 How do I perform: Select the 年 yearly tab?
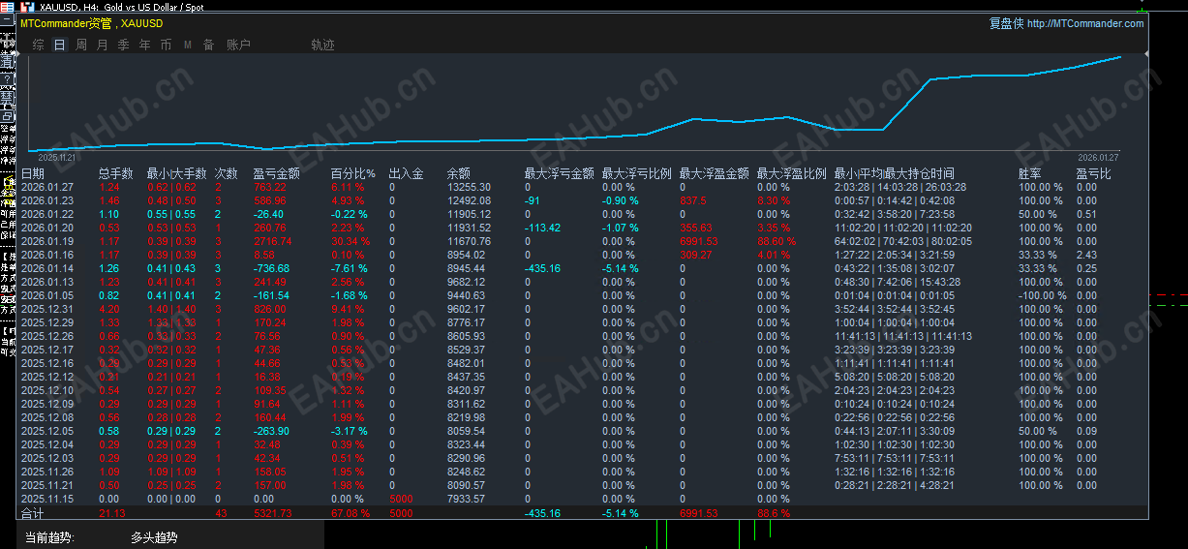point(145,45)
